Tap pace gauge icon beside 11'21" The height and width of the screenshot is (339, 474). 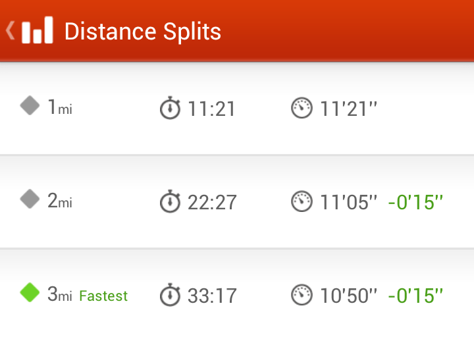coord(302,107)
